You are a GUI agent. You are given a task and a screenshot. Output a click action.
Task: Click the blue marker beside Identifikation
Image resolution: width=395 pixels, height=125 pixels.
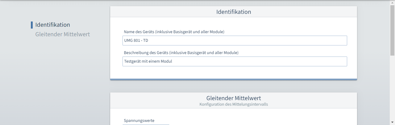point(32,25)
